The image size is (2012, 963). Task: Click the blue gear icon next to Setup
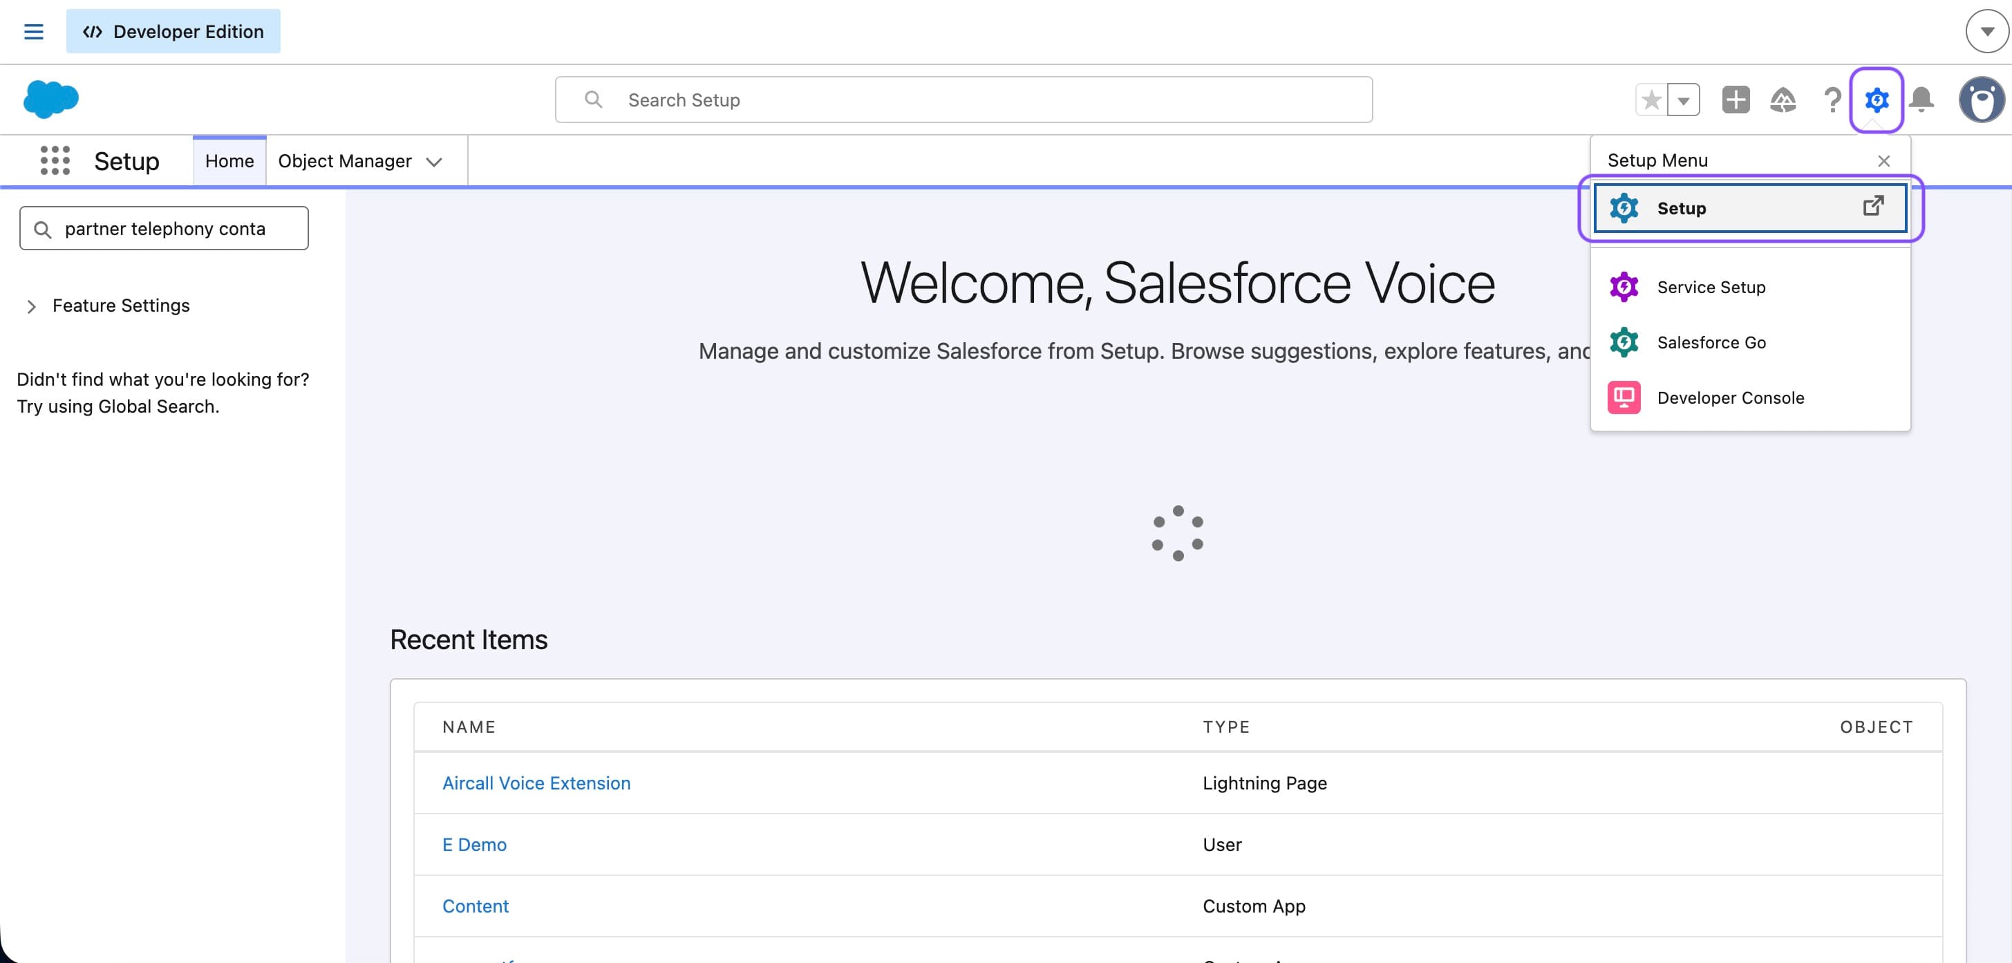[x=1624, y=209]
